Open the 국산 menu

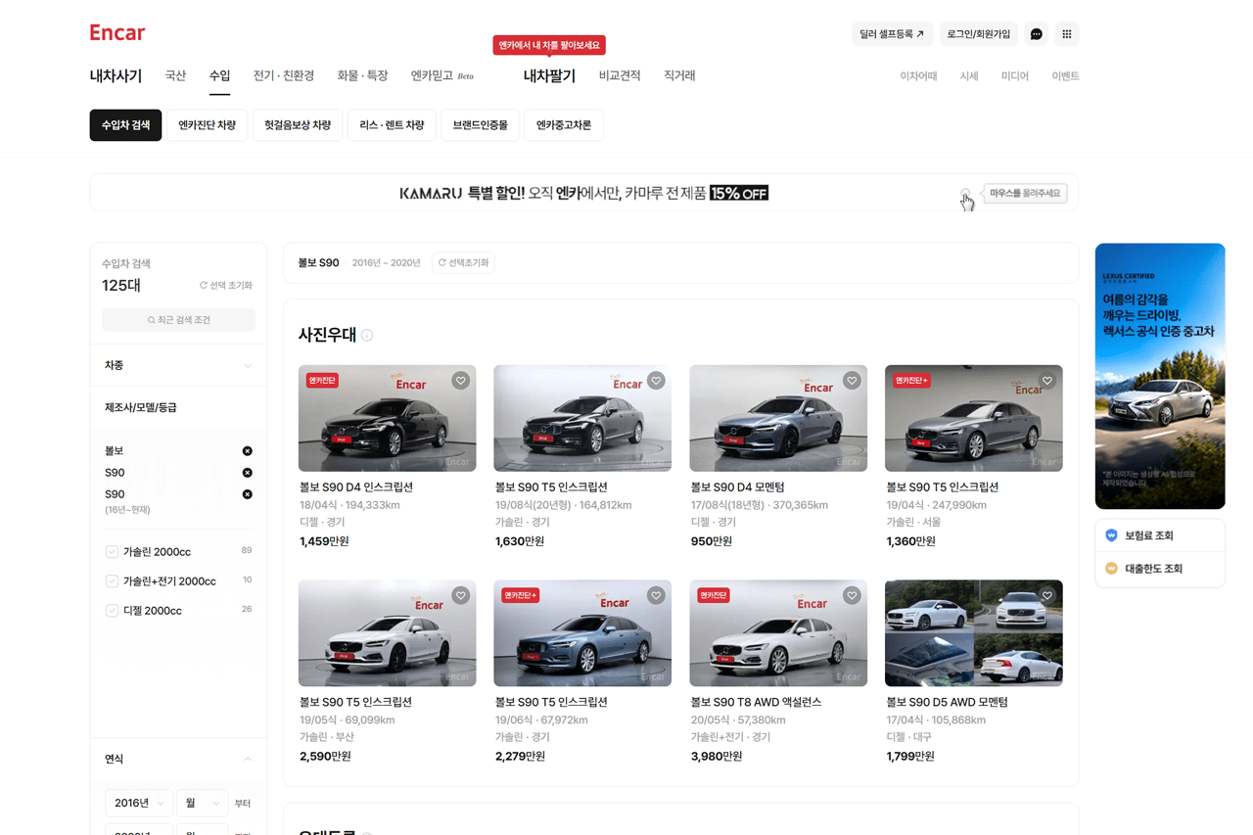[175, 75]
